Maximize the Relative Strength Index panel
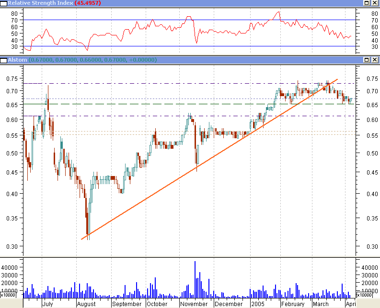 pyautogui.click(x=367, y=3)
